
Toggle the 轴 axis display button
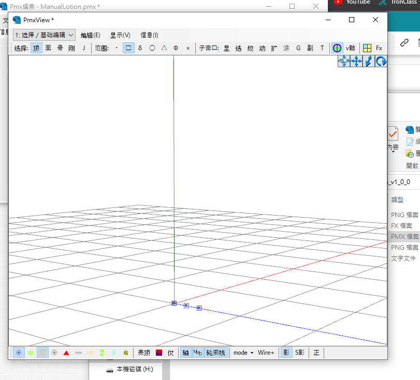click(185, 353)
